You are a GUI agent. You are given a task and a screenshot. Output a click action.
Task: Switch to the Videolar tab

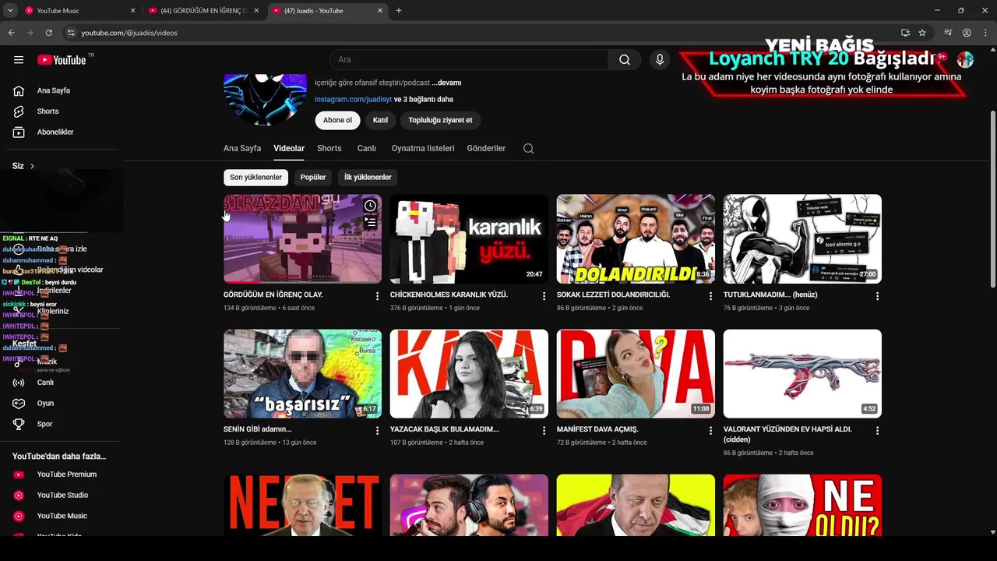pyautogui.click(x=289, y=148)
